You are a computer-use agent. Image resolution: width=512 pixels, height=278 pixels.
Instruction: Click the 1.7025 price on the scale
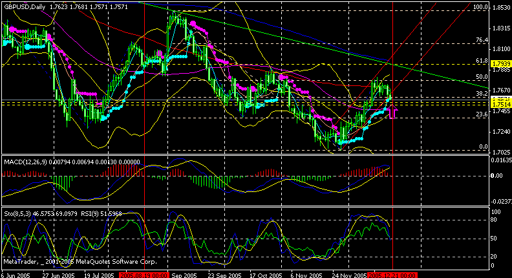(x=502, y=152)
